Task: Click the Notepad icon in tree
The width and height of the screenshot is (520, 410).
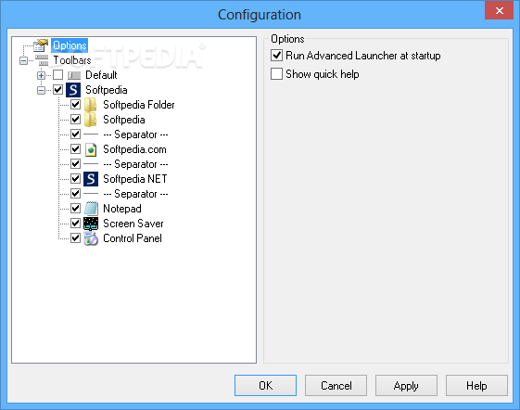Action: coord(91,209)
